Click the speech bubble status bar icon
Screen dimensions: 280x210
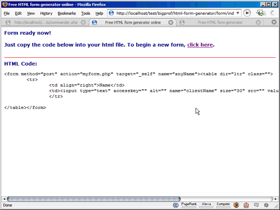point(256,205)
